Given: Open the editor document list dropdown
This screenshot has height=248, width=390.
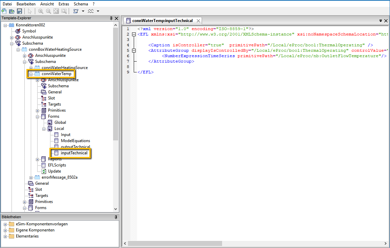Looking at the screenshot, I should [x=381, y=21].
